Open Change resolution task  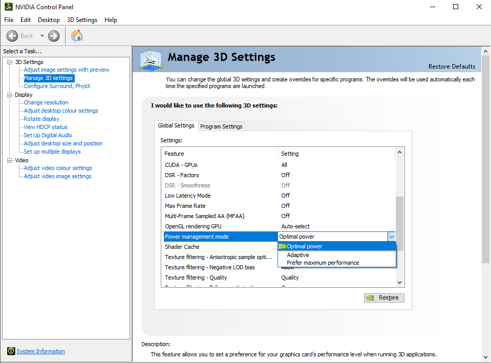click(46, 102)
